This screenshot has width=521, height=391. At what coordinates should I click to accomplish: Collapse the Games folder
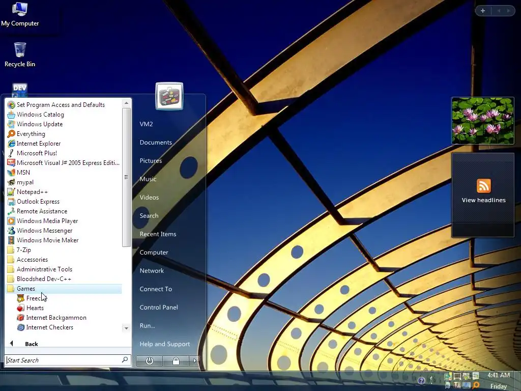point(64,289)
